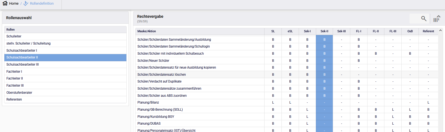Click the Home house icon
This screenshot has height=132, width=445.
5,3
